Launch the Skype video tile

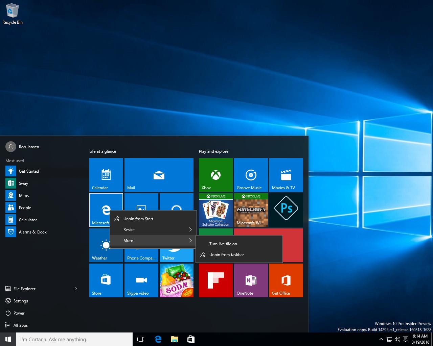(141, 280)
